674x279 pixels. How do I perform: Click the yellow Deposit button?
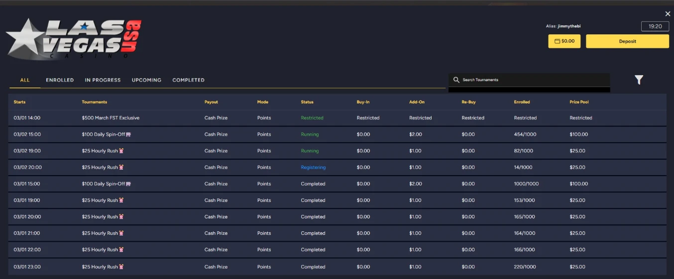click(627, 41)
